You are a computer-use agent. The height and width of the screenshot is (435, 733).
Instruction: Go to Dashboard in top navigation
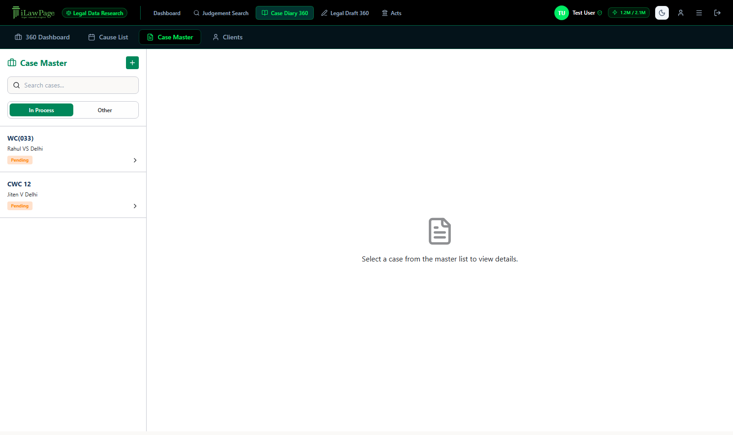coord(167,13)
